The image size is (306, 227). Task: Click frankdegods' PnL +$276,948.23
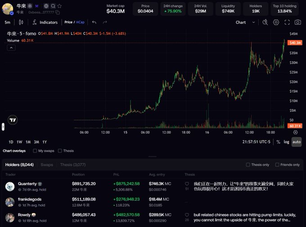pyautogui.click(x=126, y=199)
